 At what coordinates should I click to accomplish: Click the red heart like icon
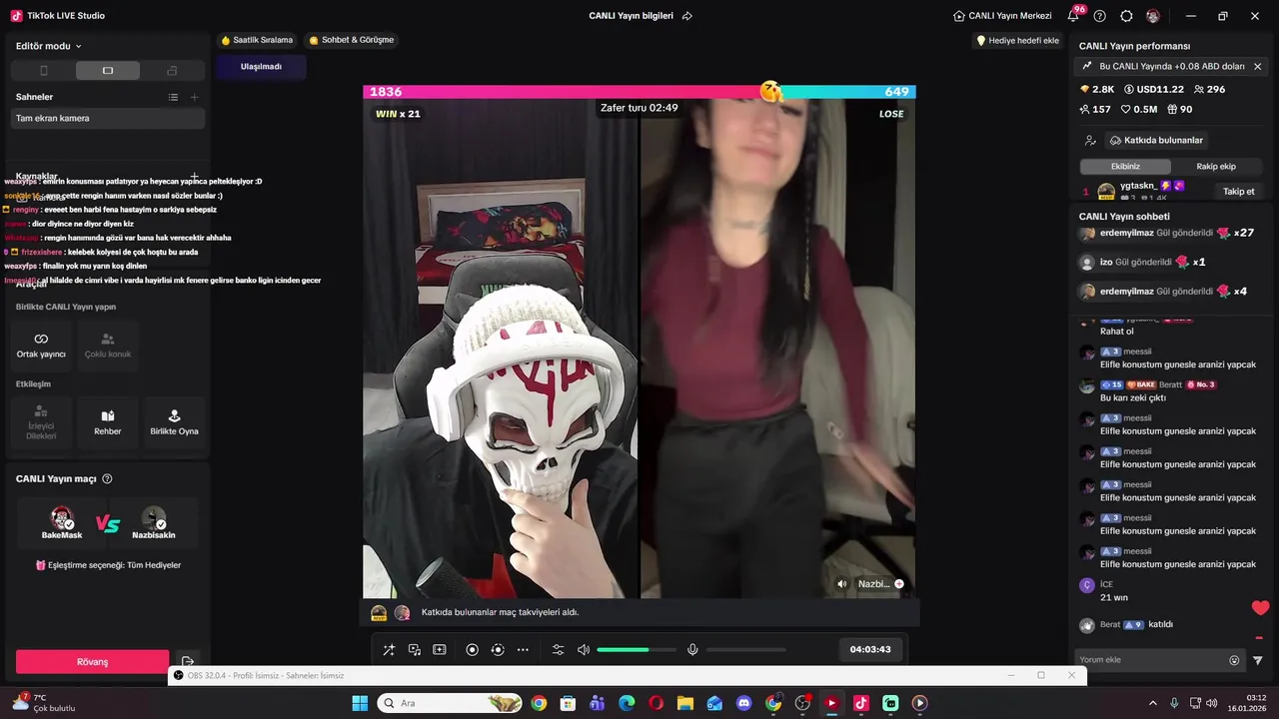click(1260, 608)
